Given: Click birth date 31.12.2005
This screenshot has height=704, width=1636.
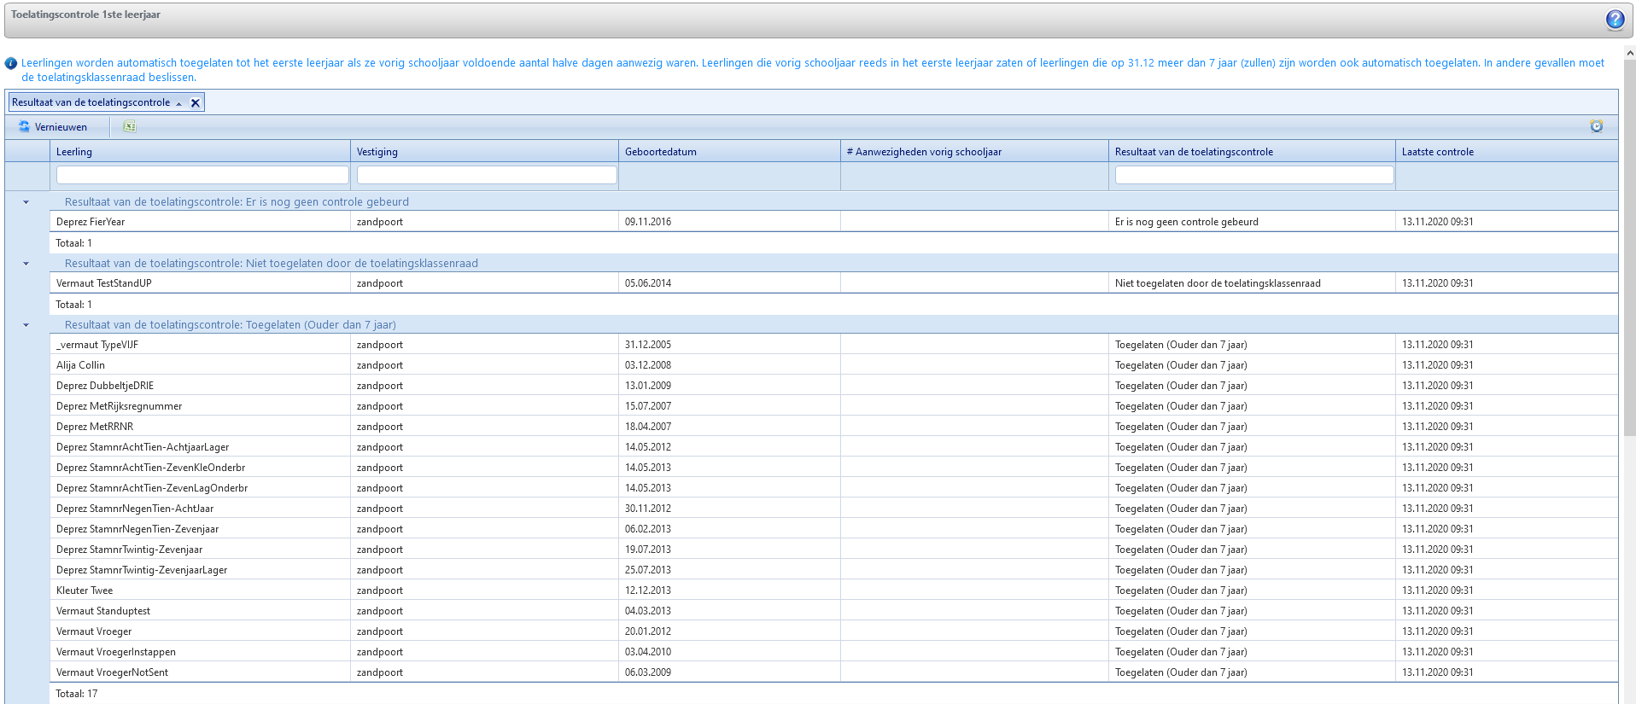Looking at the screenshot, I should [648, 345].
